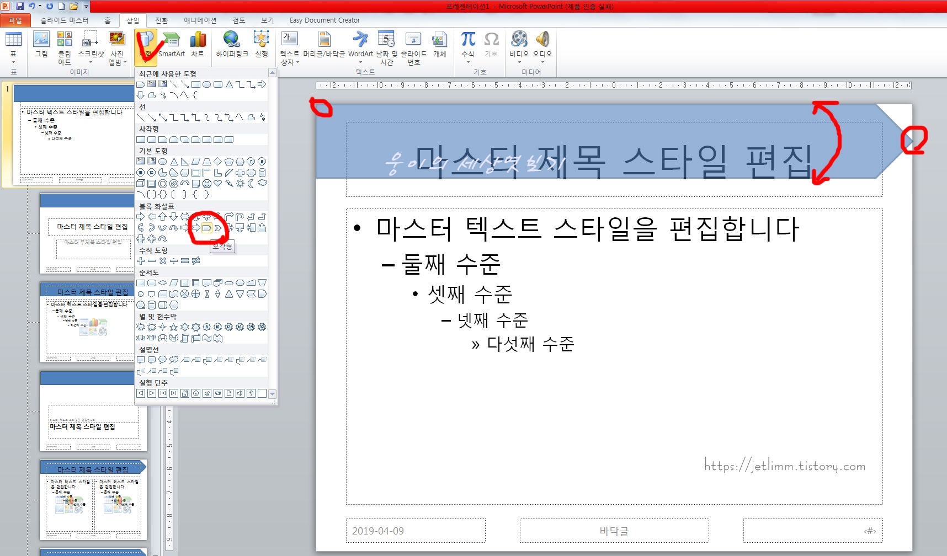
Task: Open the 비디오 video dropdown arrow
Action: tap(519, 62)
